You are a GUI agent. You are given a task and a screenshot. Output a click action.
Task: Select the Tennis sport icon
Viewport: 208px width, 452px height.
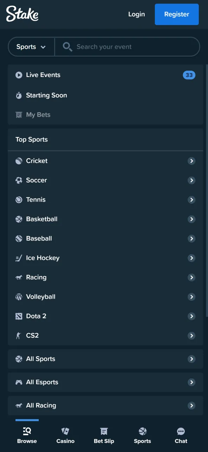(19, 200)
